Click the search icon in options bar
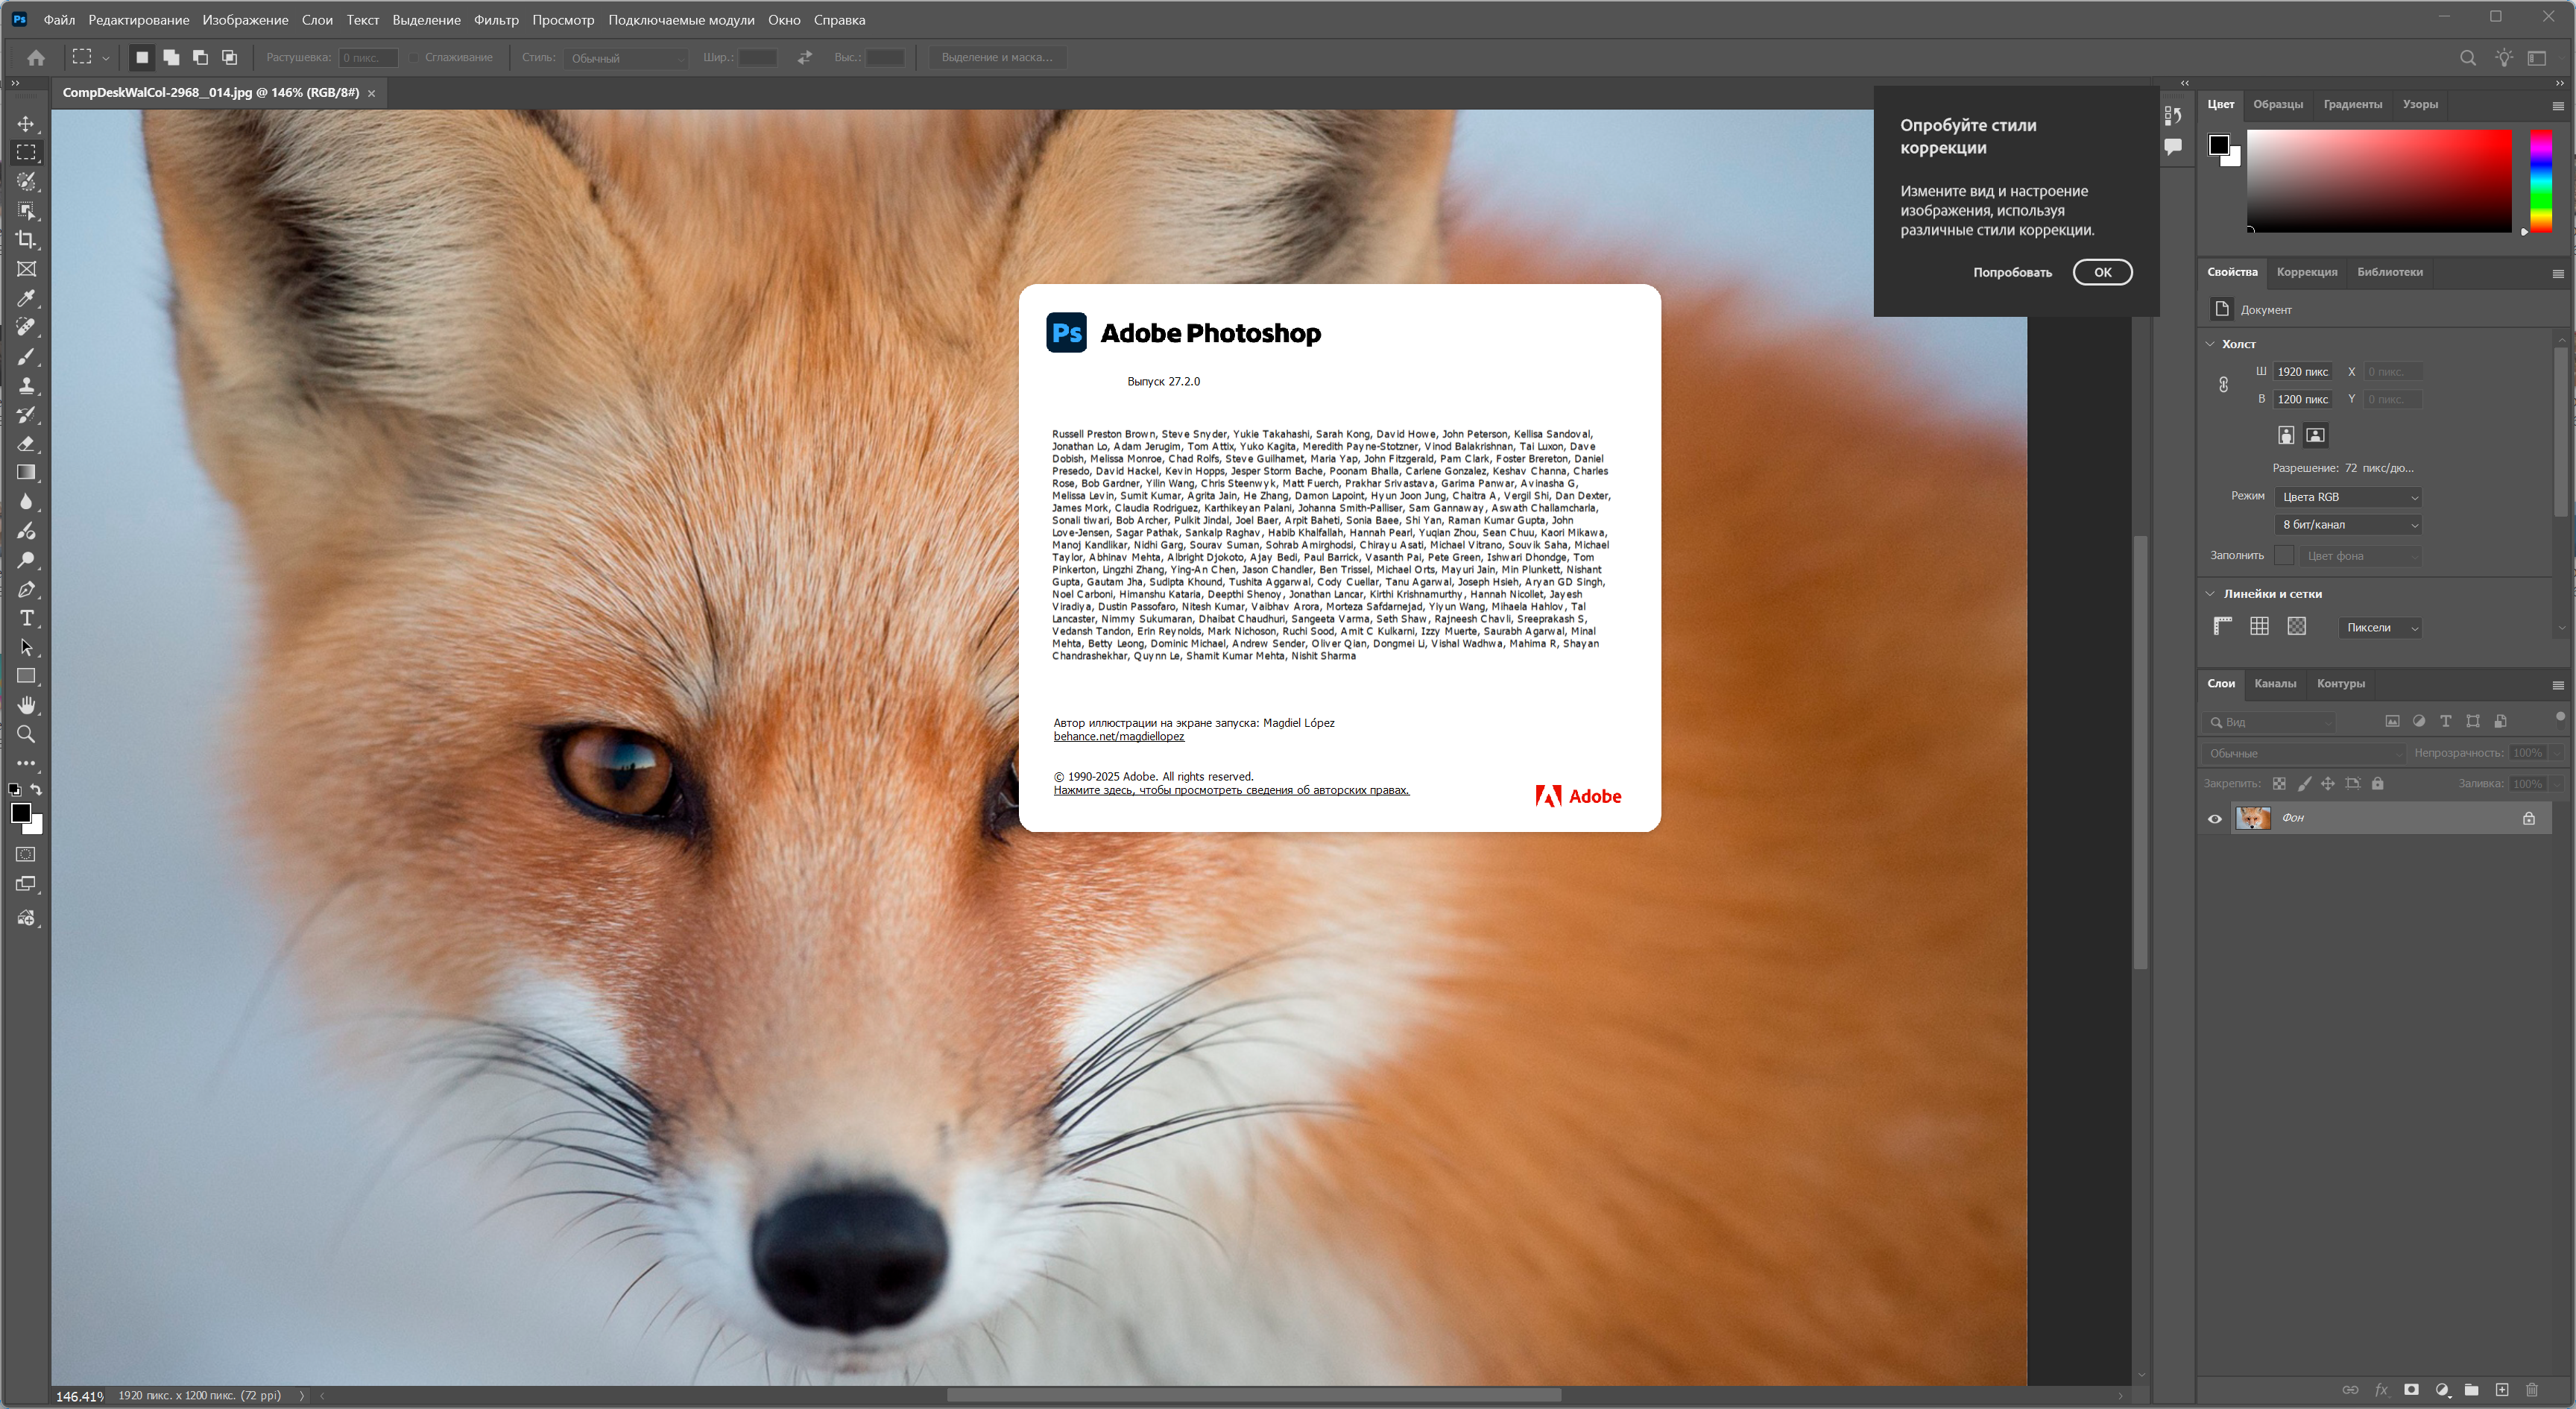This screenshot has width=2576, height=1409. click(x=2467, y=58)
